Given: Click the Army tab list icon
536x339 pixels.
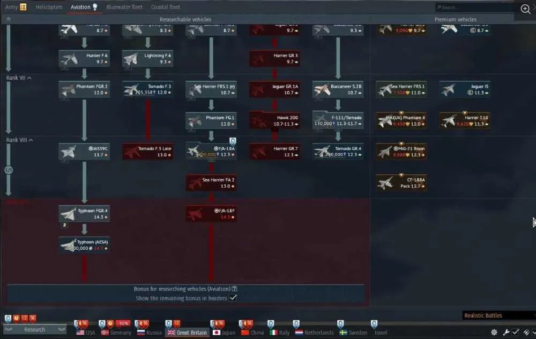Looking at the screenshot, I should point(23,7).
